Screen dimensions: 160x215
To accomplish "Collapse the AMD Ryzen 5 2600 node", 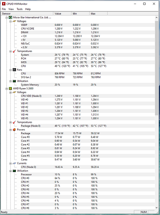I will tap(6, 89).
